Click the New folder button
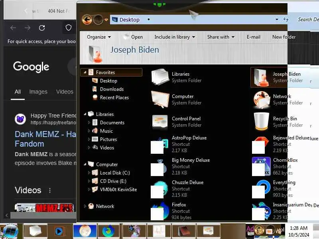This screenshot has width=319, height=239. coord(284,37)
